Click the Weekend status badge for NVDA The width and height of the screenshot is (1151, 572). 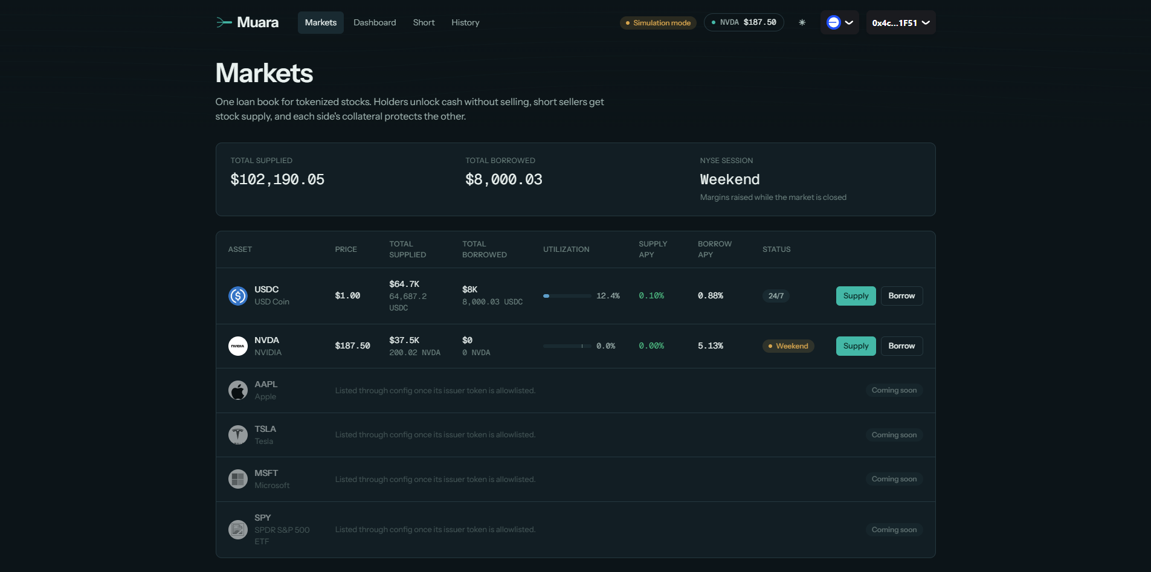click(788, 346)
